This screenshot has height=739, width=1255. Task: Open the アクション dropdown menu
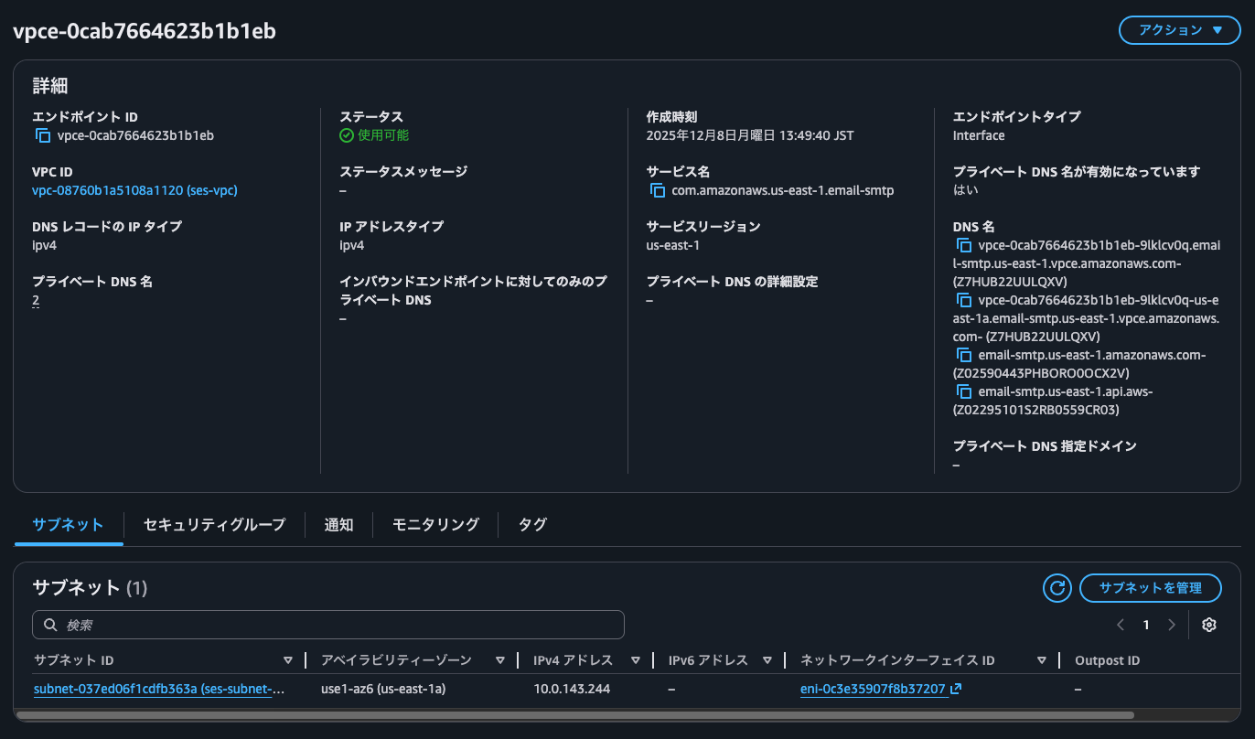pos(1179,29)
